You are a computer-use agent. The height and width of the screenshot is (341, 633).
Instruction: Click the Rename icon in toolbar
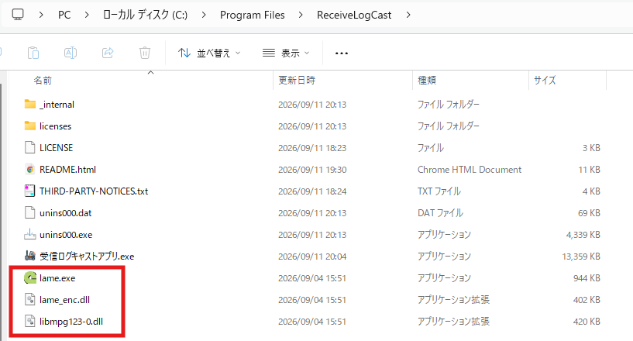coord(71,53)
